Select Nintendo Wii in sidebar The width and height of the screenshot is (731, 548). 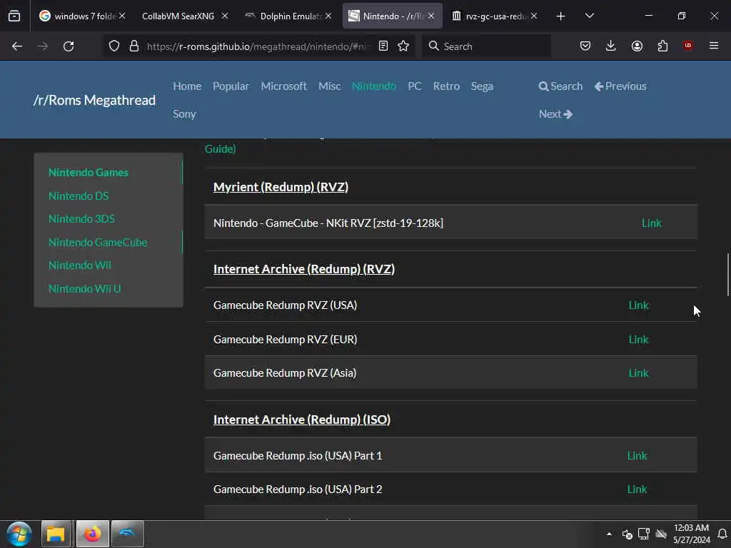pyautogui.click(x=80, y=265)
